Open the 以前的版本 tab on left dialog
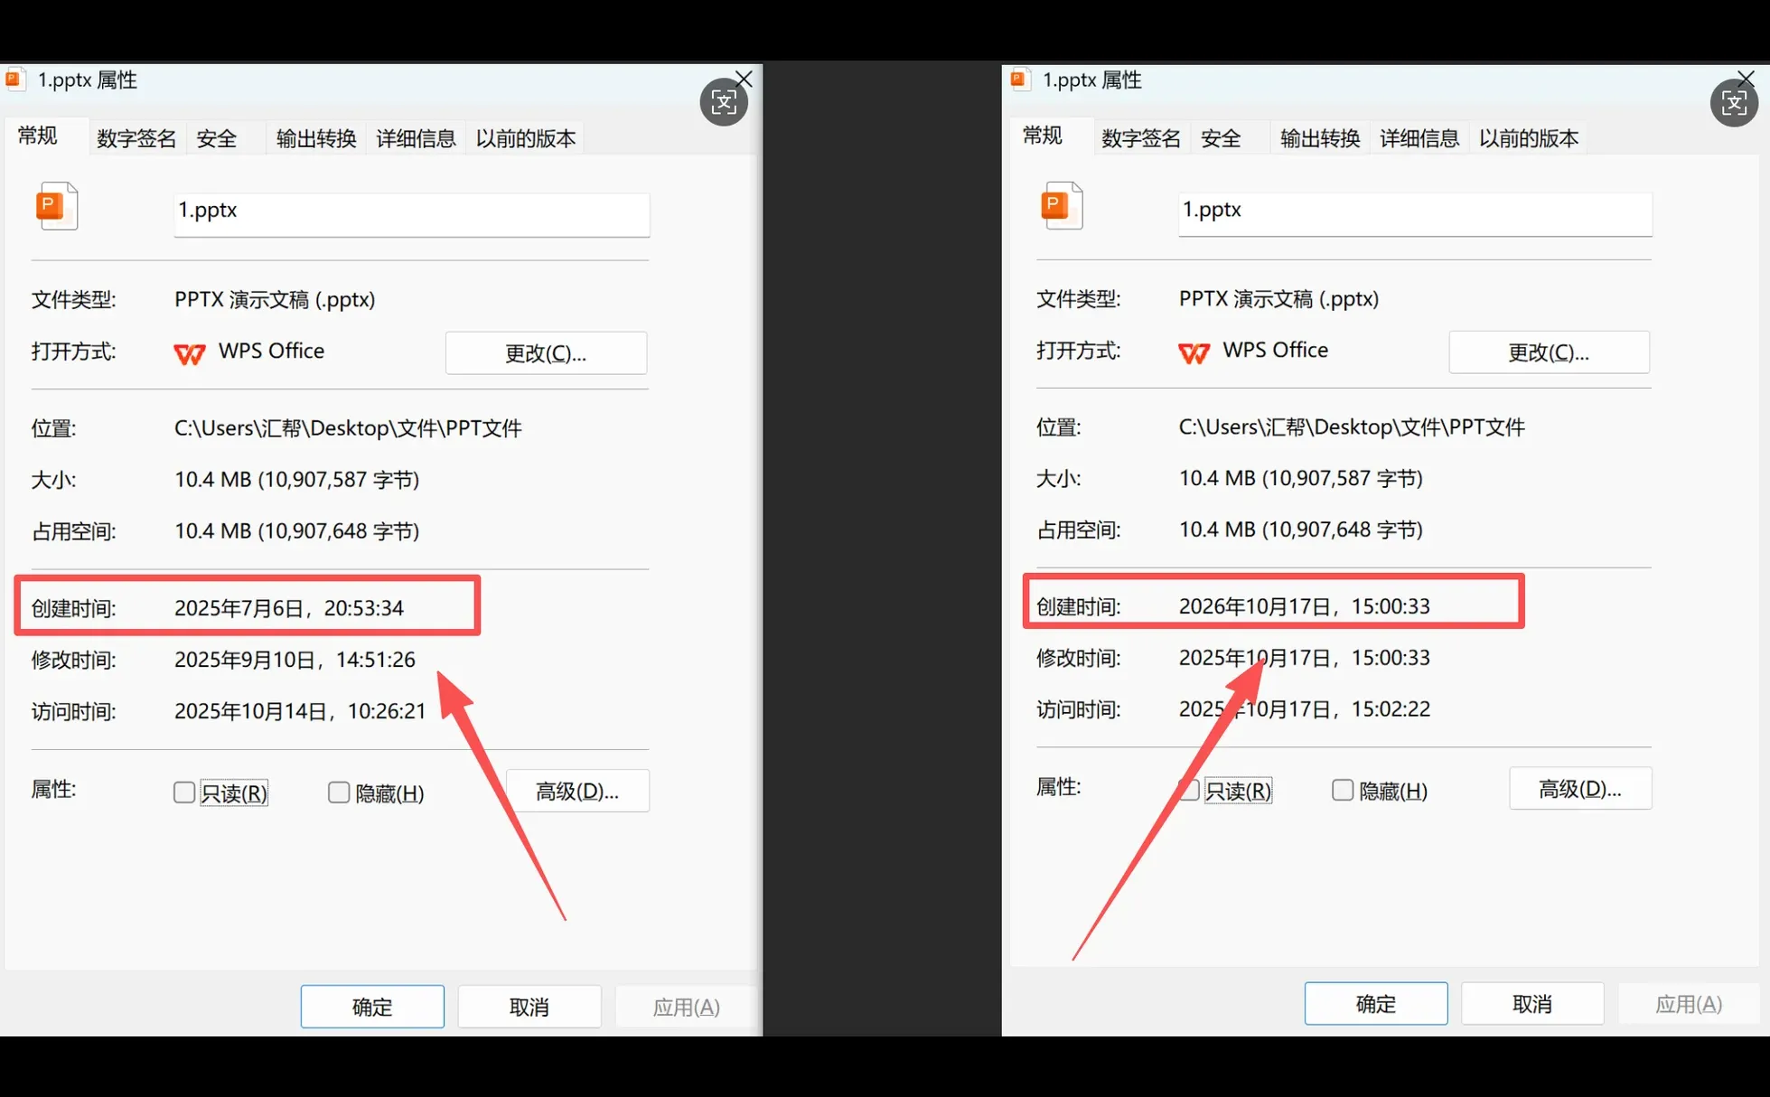The width and height of the screenshot is (1770, 1097). pyautogui.click(x=525, y=137)
